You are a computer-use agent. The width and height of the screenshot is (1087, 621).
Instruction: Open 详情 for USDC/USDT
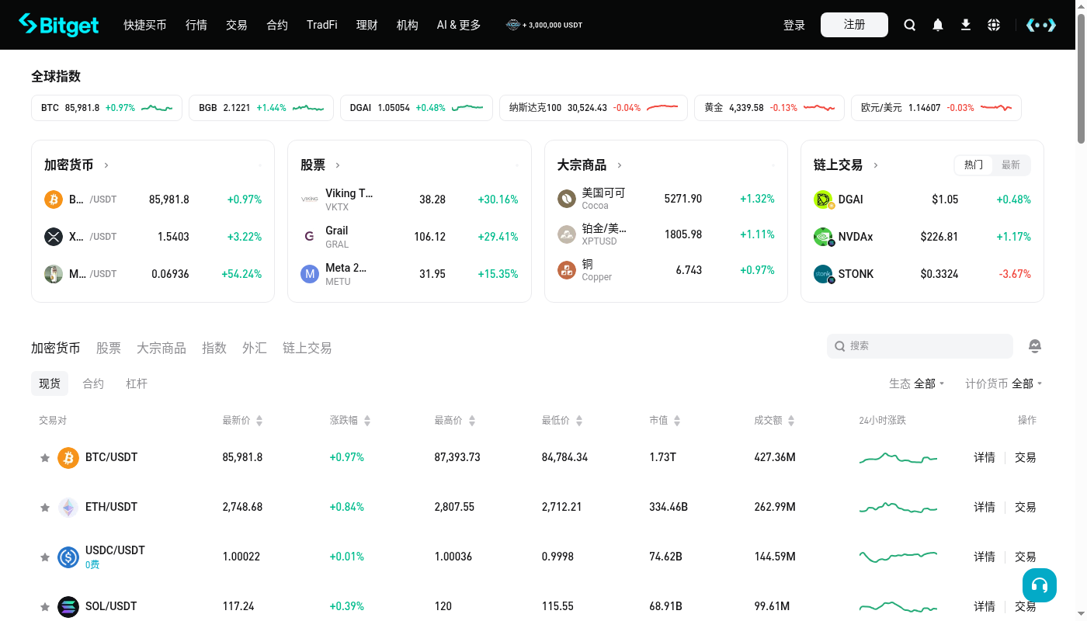click(x=985, y=557)
